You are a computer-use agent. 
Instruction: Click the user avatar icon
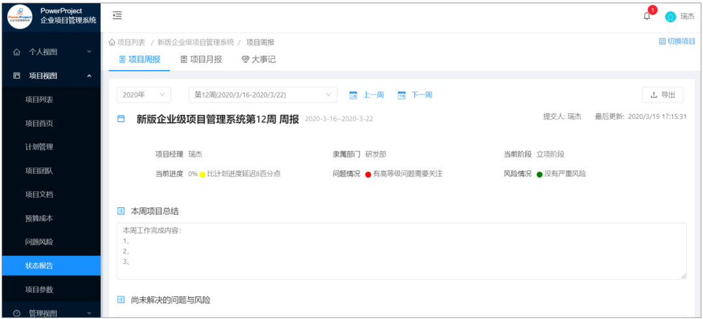pyautogui.click(x=670, y=16)
